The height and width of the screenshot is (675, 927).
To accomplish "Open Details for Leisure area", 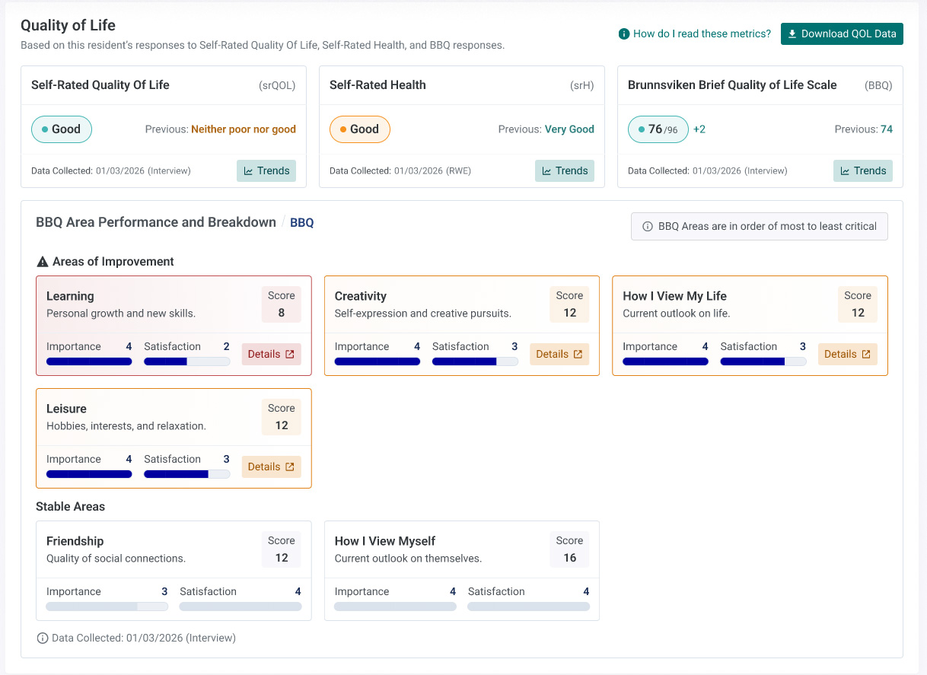I will pos(272,466).
